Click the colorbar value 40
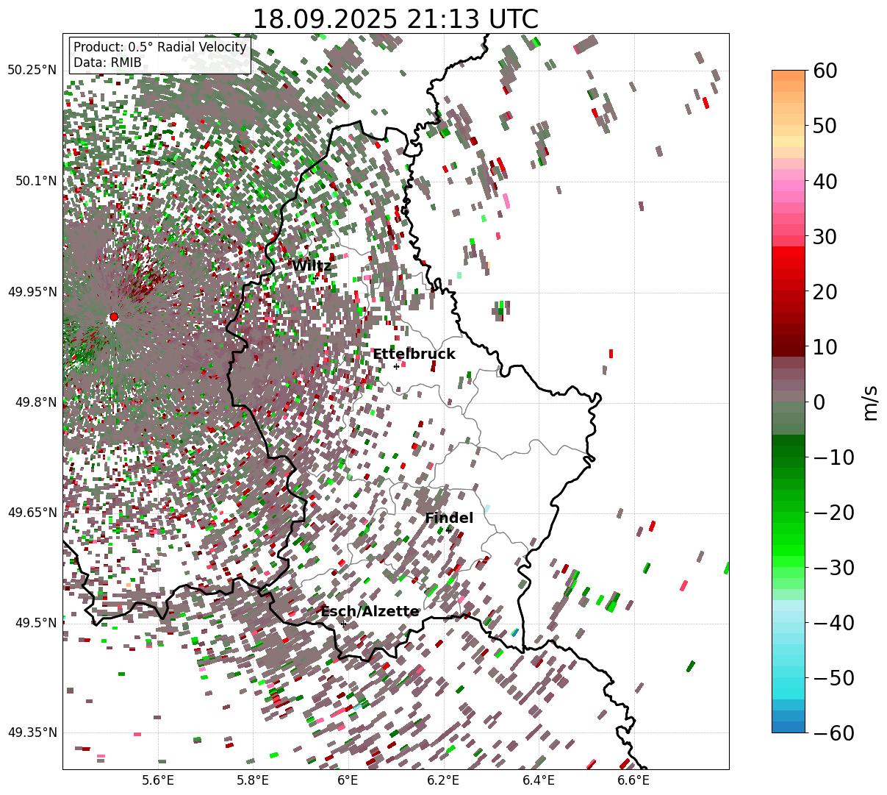This screenshot has width=887, height=795. 824,181
